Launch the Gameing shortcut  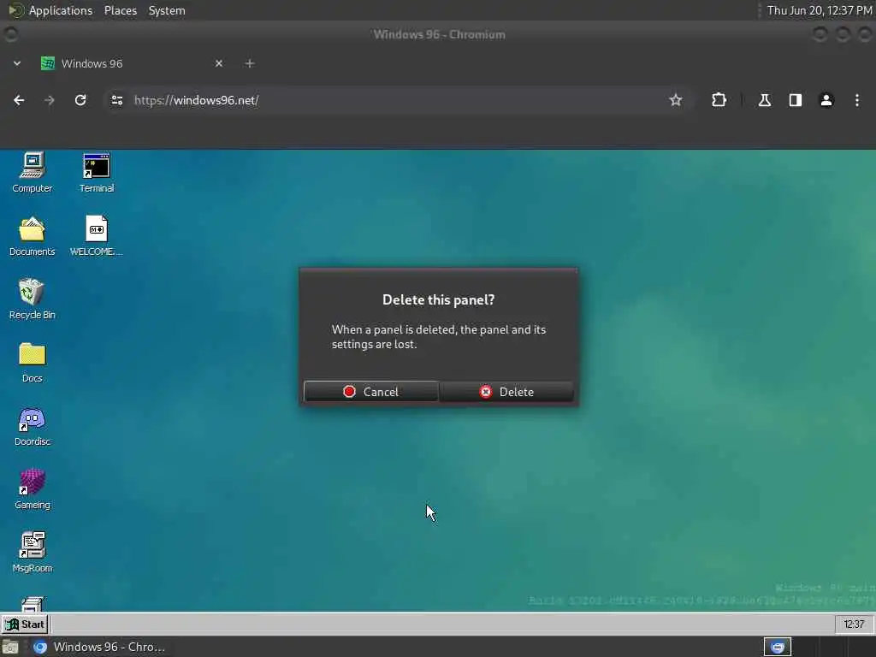click(33, 488)
